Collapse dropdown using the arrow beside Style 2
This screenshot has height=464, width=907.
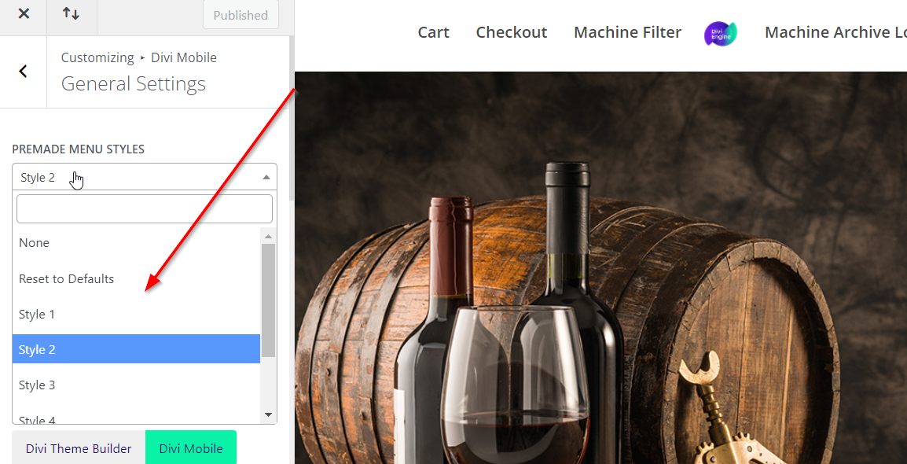tap(266, 178)
